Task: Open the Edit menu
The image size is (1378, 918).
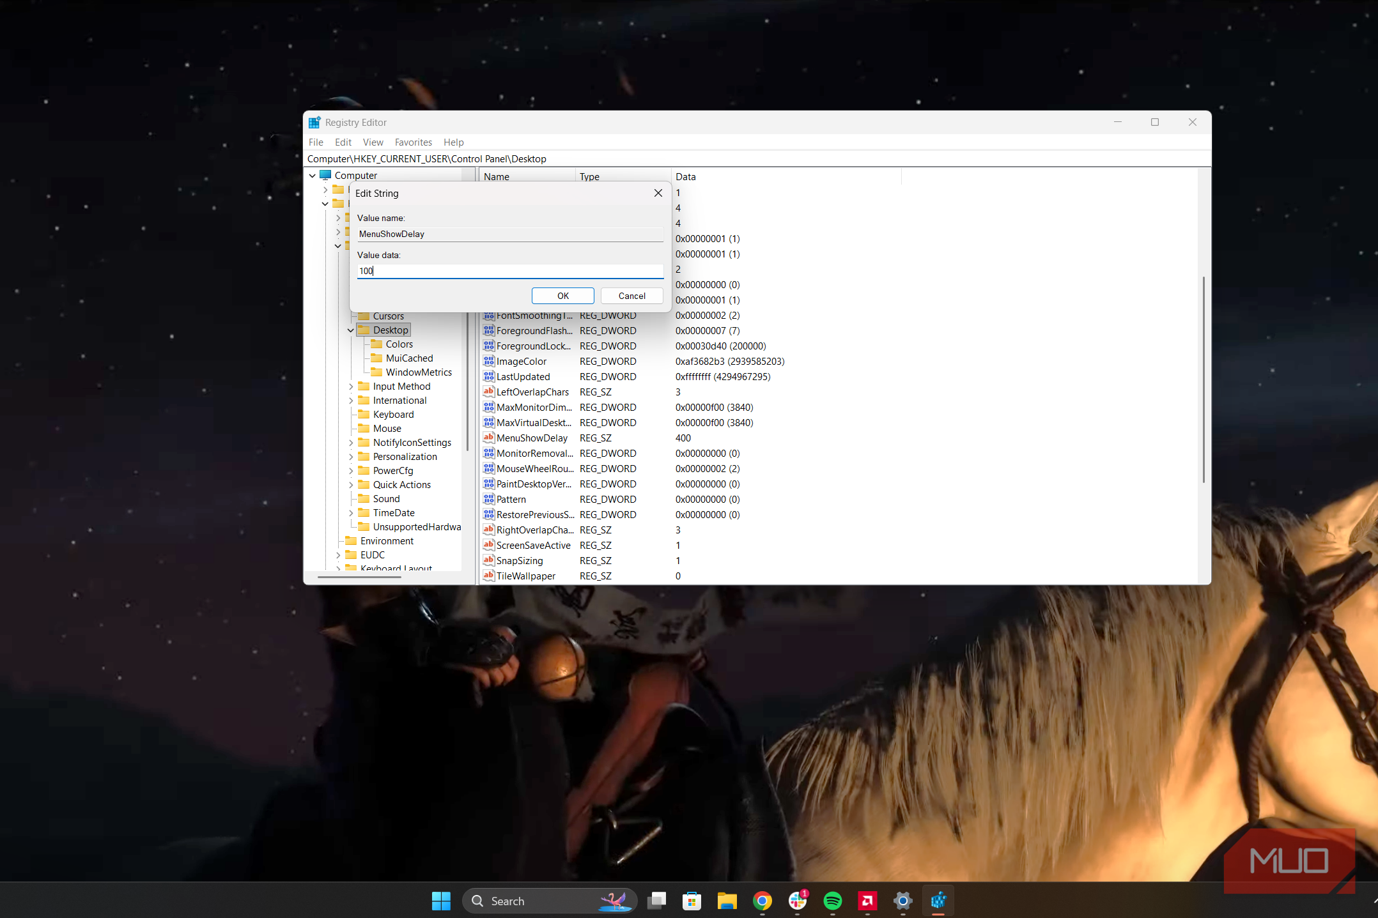Action: coord(343,142)
